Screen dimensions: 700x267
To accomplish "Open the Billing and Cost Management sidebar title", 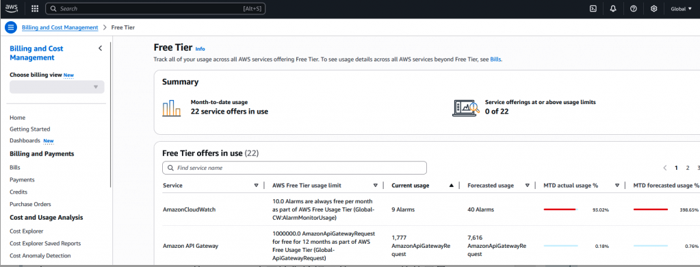I will pos(36,53).
